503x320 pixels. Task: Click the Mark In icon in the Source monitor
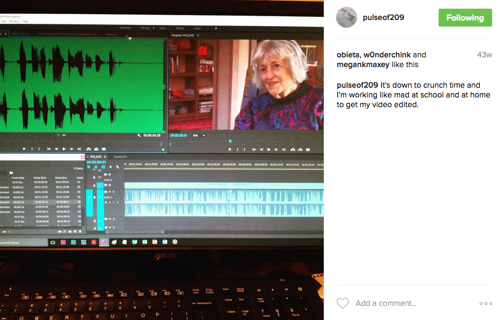[32, 149]
